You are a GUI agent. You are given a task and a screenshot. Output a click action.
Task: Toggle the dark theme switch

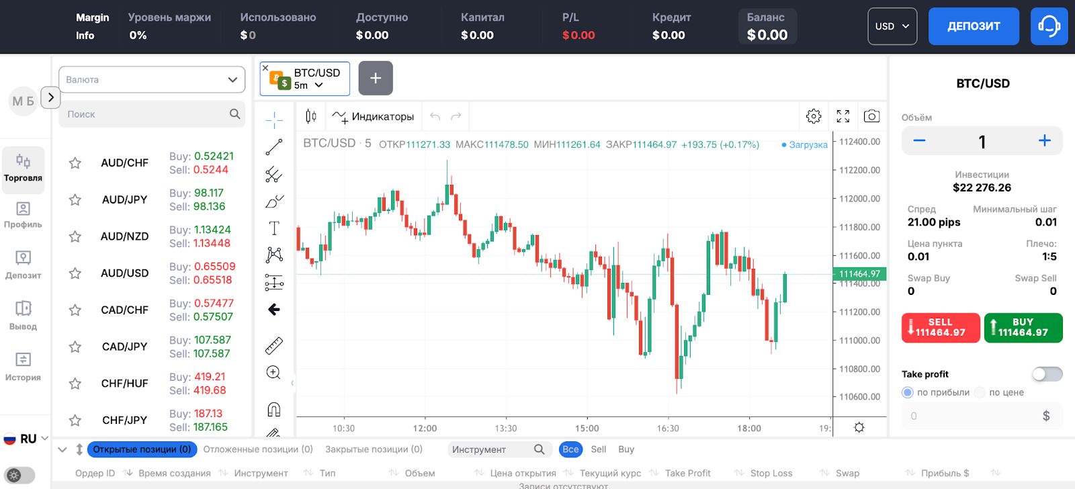19,476
